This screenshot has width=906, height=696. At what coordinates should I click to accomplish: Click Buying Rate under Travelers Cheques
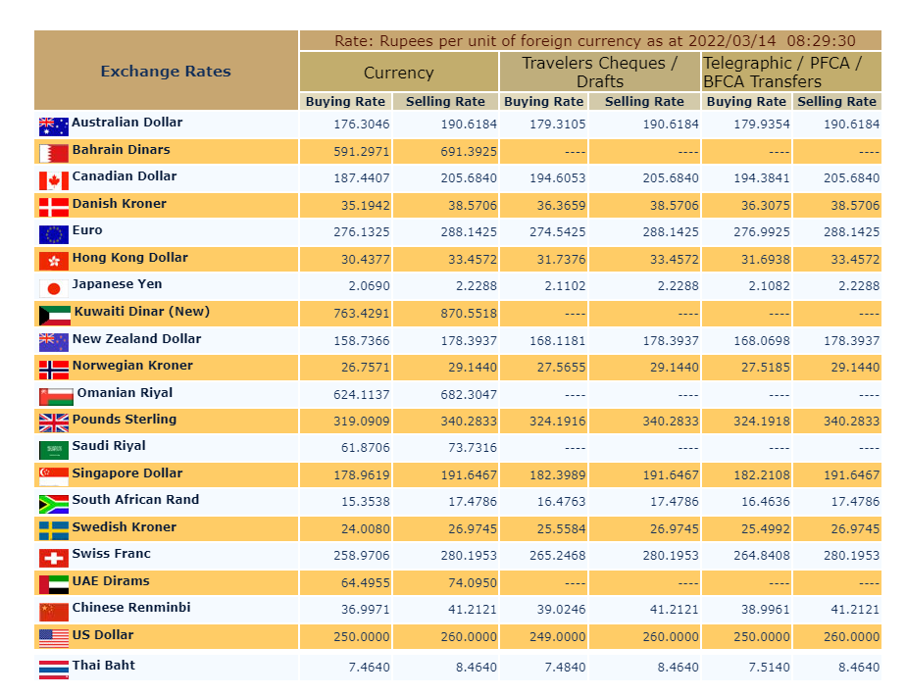tap(544, 101)
